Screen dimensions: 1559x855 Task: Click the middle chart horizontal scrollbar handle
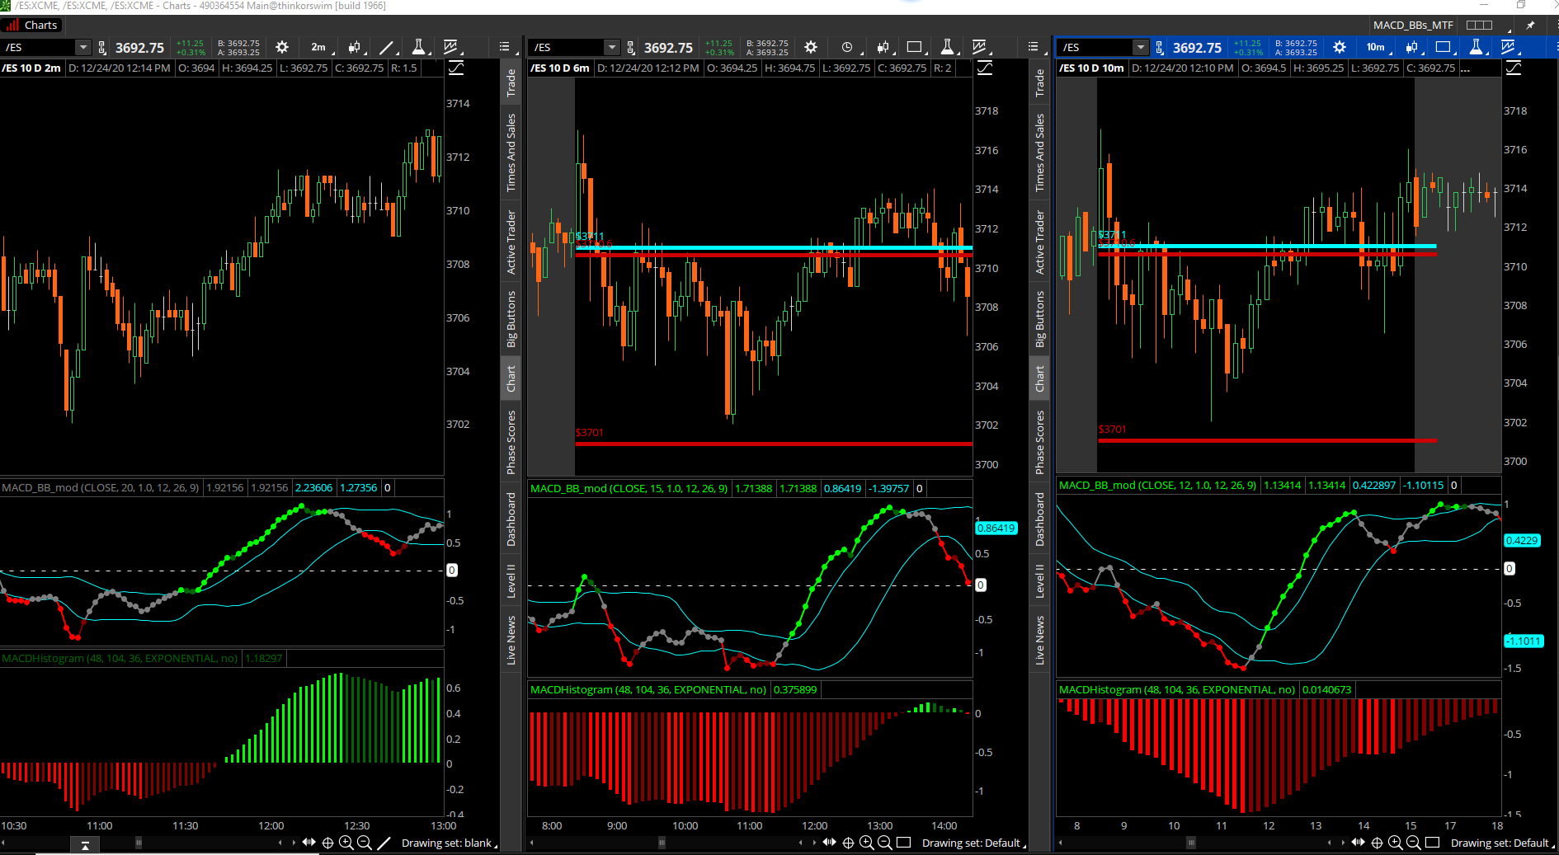(662, 843)
